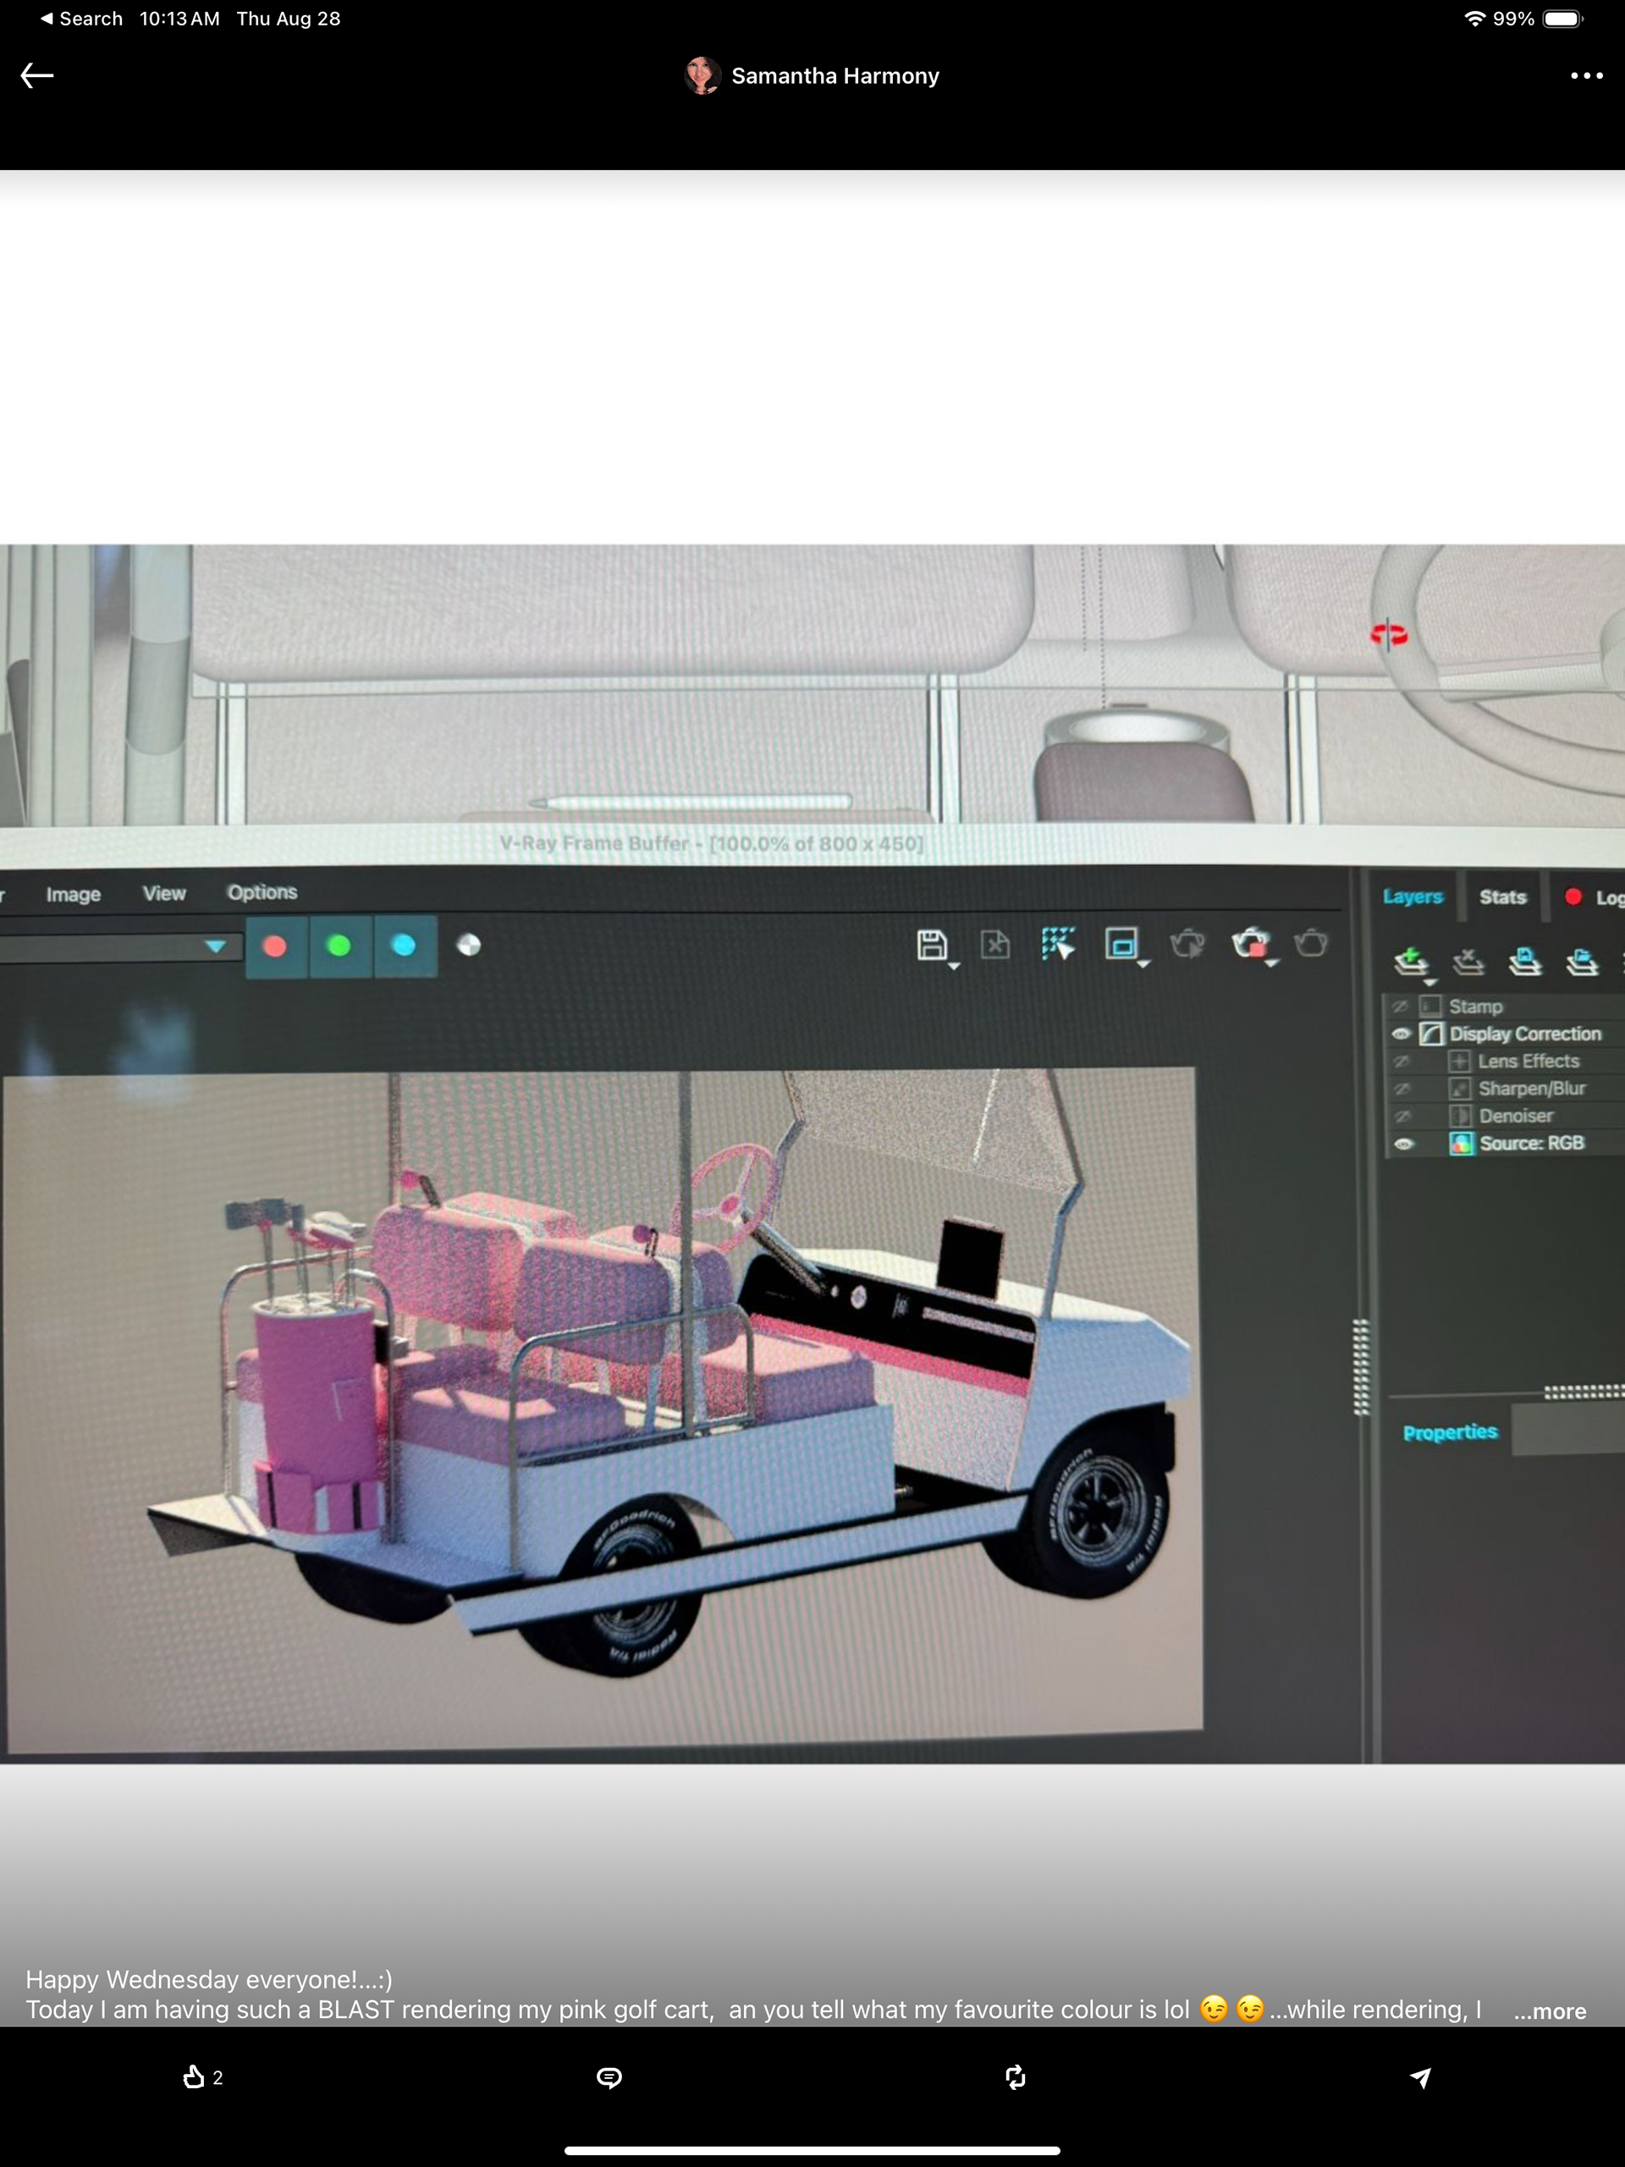The height and width of the screenshot is (2167, 1625).
Task: Toggle the green channel button
Action: coord(339,946)
